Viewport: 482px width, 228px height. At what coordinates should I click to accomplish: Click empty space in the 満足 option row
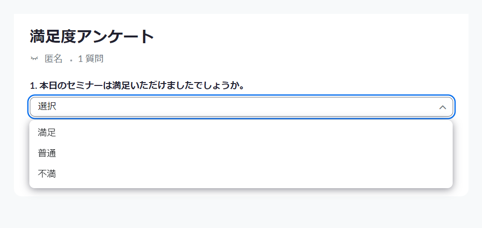[246, 132]
